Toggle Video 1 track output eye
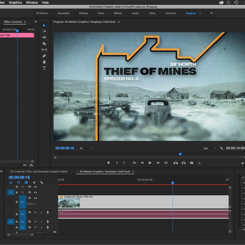Image resolution: width=245 pixels, height=245 pixels. tap(35, 198)
